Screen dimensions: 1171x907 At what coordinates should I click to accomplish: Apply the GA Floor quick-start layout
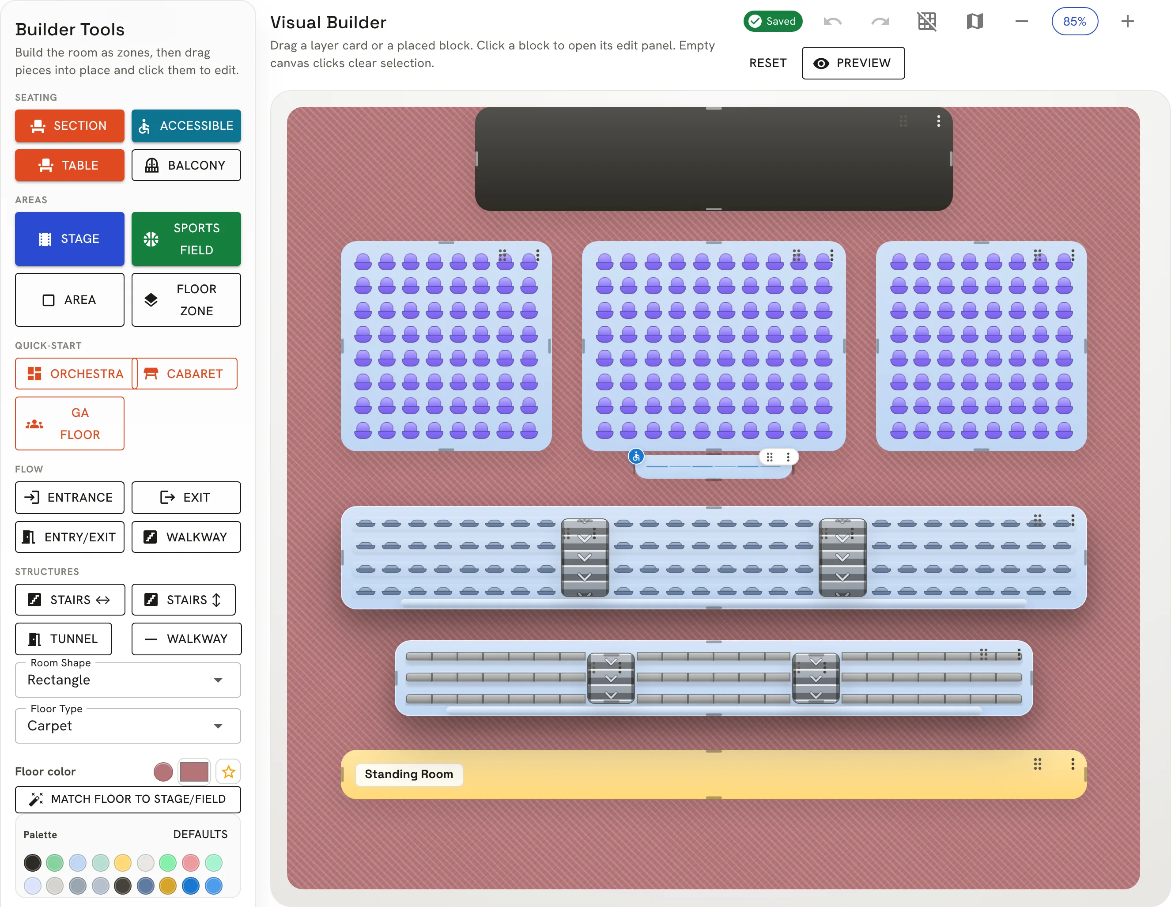[x=70, y=423]
